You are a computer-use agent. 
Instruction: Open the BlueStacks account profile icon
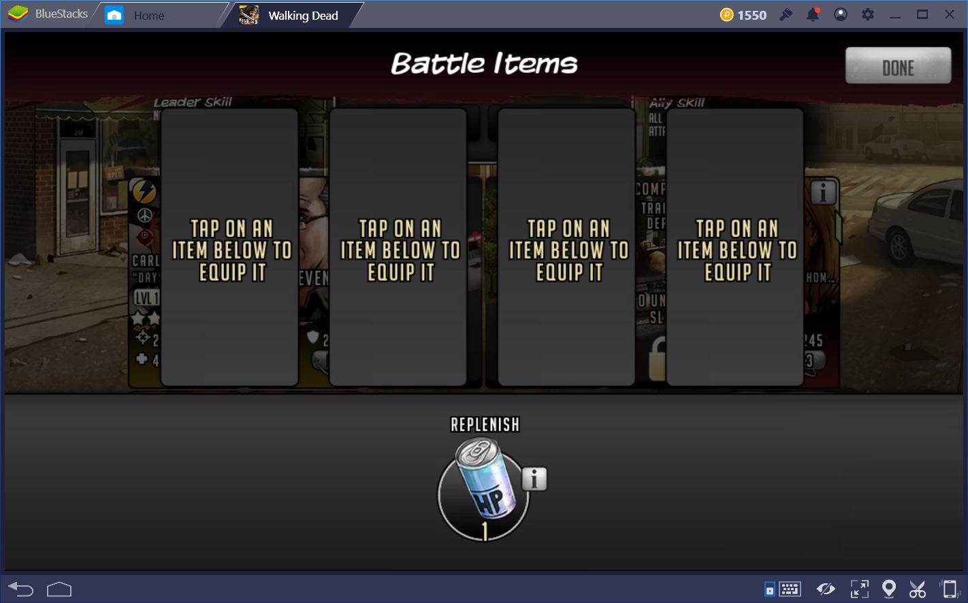coord(841,14)
